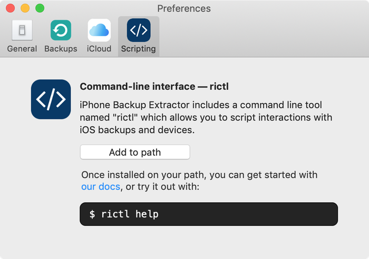
Task: Close the Preferences window with red button
Action: tap(11, 8)
